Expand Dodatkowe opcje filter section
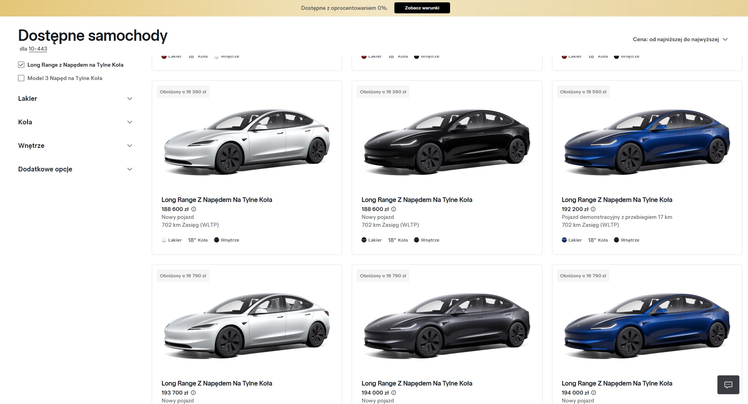The width and height of the screenshot is (748, 404). (x=75, y=169)
